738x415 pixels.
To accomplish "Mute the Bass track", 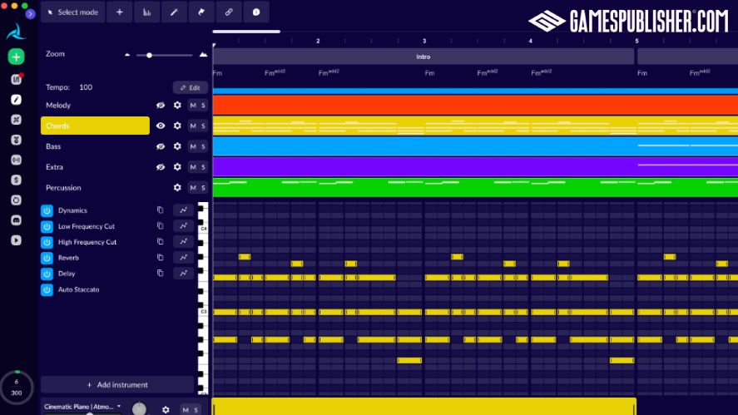I will [193, 146].
